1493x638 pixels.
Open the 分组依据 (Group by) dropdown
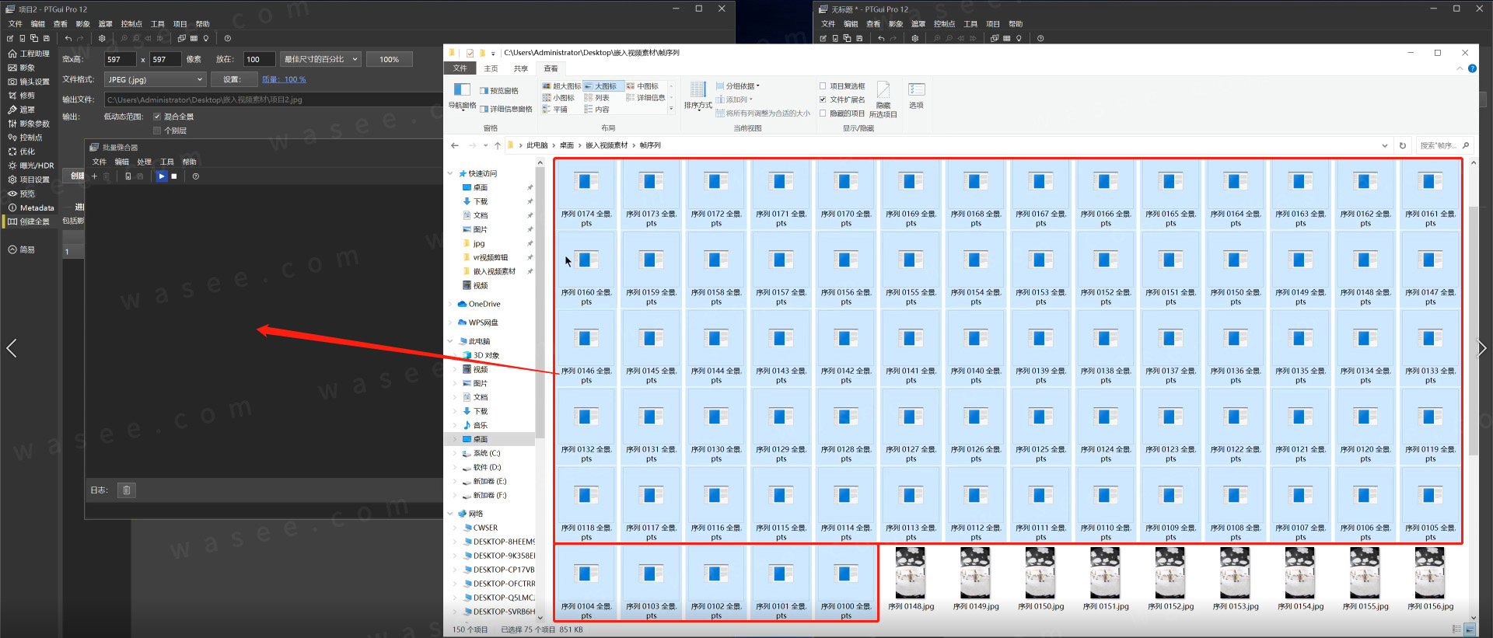(x=738, y=86)
